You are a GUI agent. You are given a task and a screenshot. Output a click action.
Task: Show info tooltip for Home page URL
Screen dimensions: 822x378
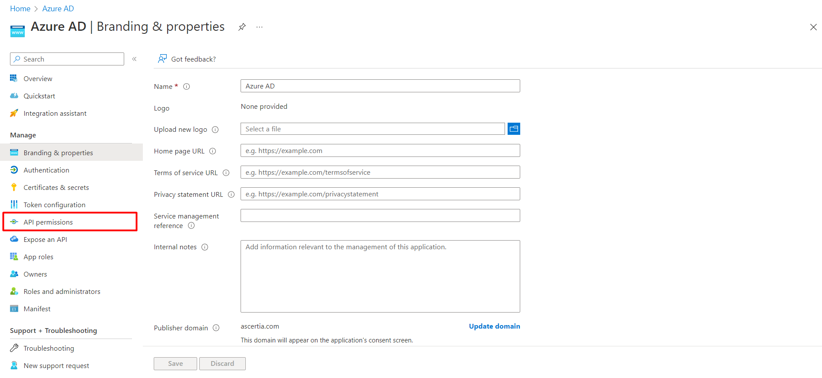point(212,151)
